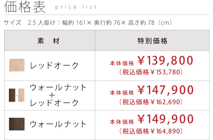Click the dark walnut swatch in combo row
Screen dimensions: 213x140
click(x=12, y=95)
